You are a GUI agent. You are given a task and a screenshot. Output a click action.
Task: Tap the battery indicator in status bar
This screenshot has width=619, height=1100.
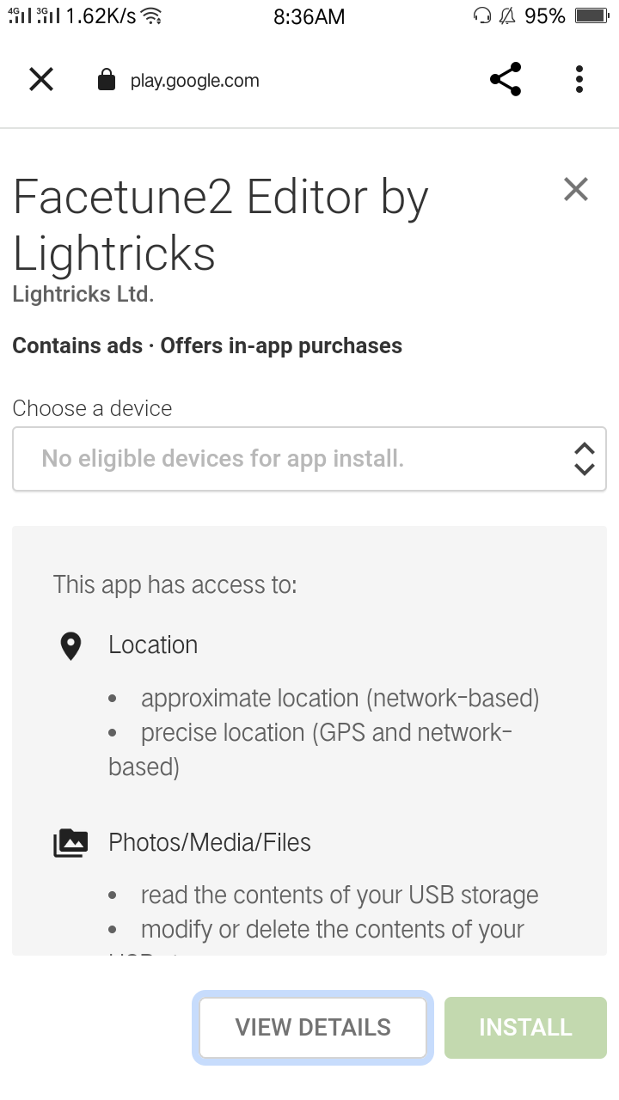[591, 15]
